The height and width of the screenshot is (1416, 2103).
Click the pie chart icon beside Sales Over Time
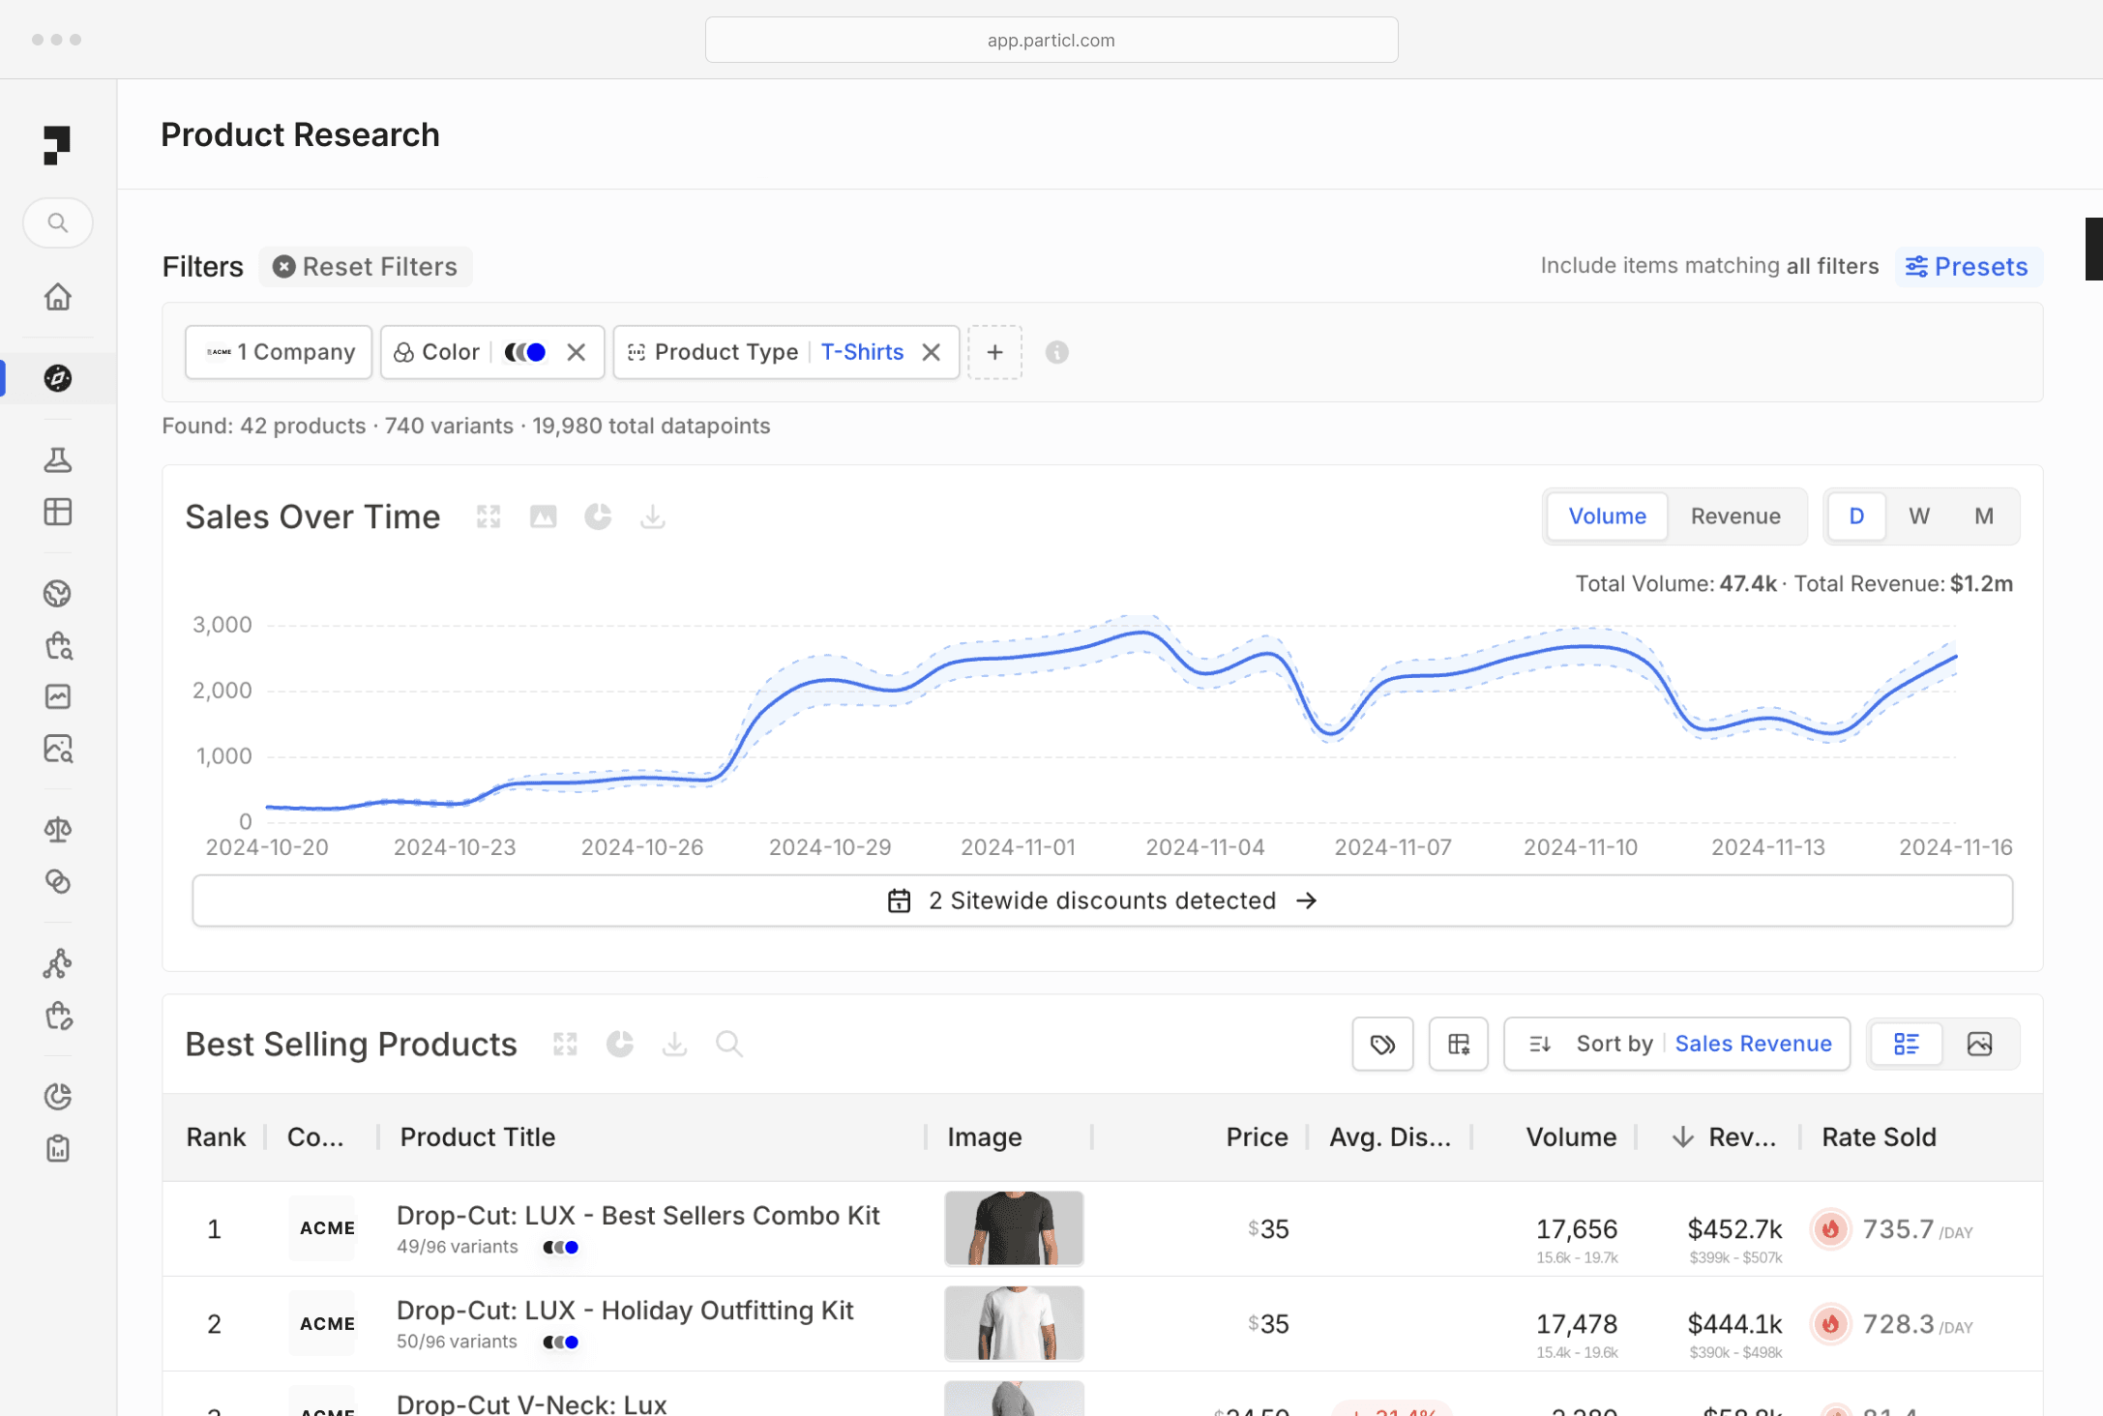click(x=598, y=516)
